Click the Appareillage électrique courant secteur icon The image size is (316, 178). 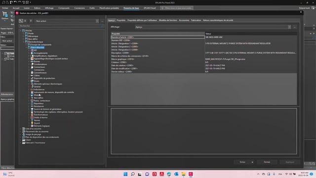click(32, 59)
